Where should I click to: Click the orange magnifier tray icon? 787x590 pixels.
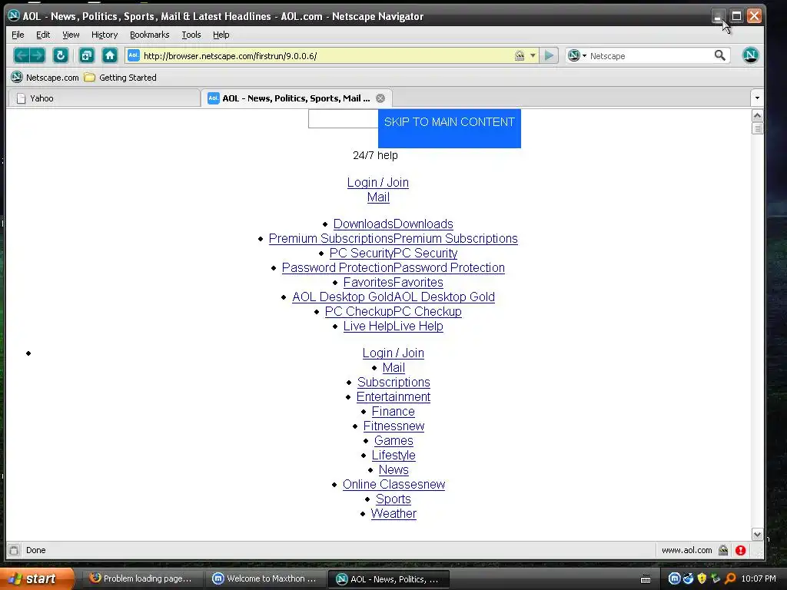(x=730, y=578)
